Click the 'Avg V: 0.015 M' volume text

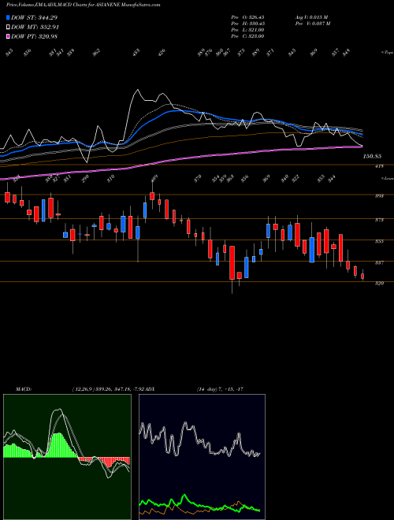tap(312, 17)
